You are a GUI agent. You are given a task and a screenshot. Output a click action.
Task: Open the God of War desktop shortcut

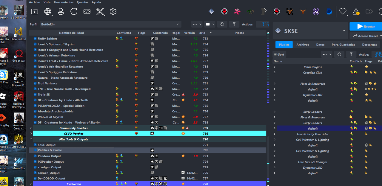[19, 55]
